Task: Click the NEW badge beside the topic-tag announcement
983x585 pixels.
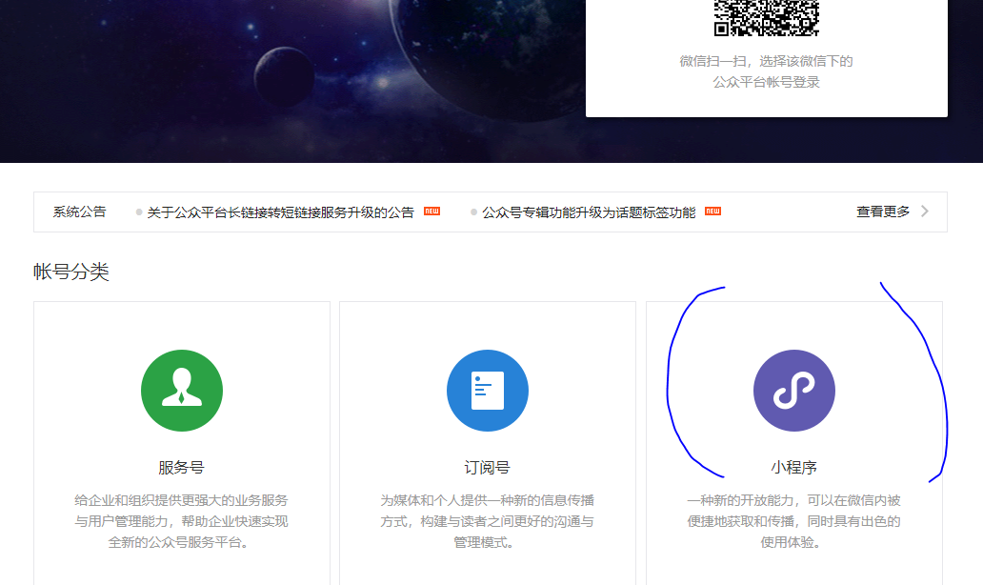Action: [x=712, y=212]
